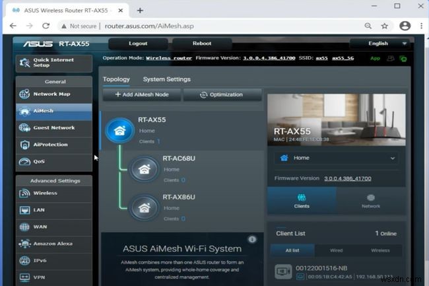
Task: Click the '1 Online' client count text
Action: click(x=386, y=233)
